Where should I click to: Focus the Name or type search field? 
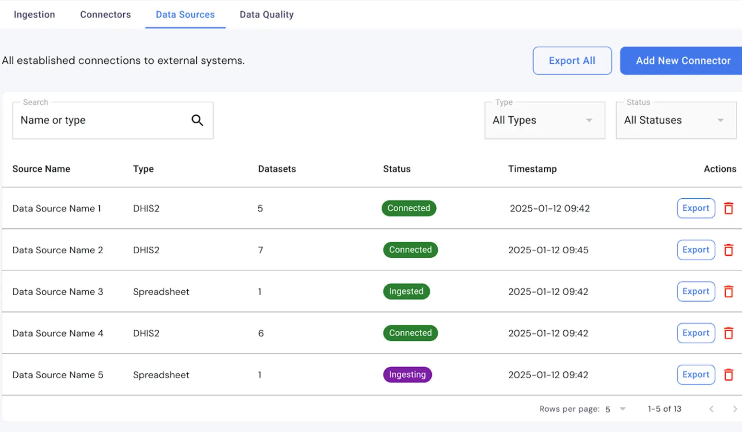pyautogui.click(x=101, y=120)
